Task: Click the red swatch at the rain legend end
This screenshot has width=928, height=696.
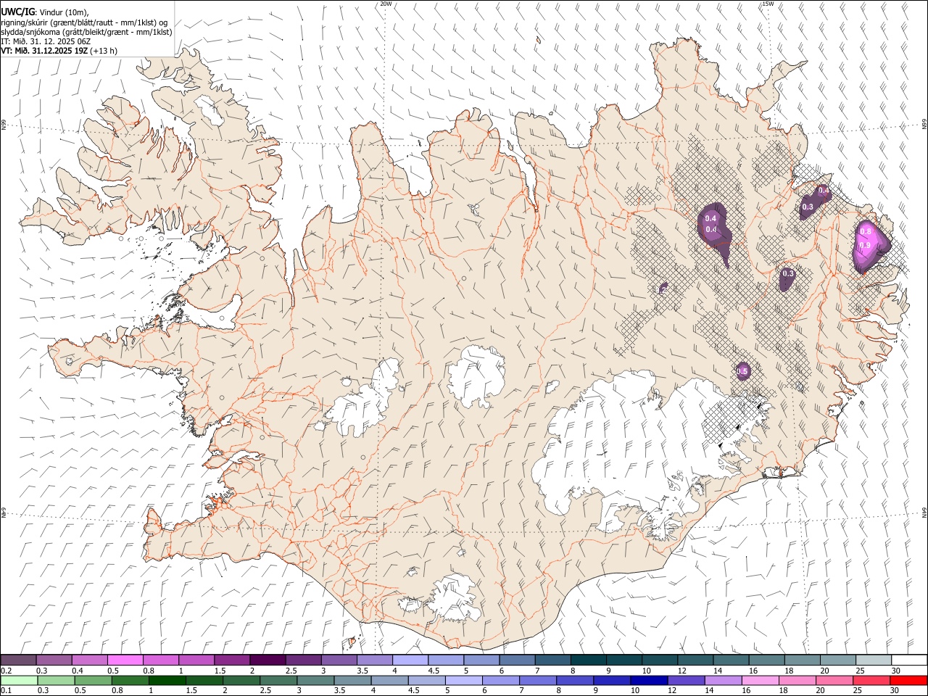Action: tap(908, 681)
